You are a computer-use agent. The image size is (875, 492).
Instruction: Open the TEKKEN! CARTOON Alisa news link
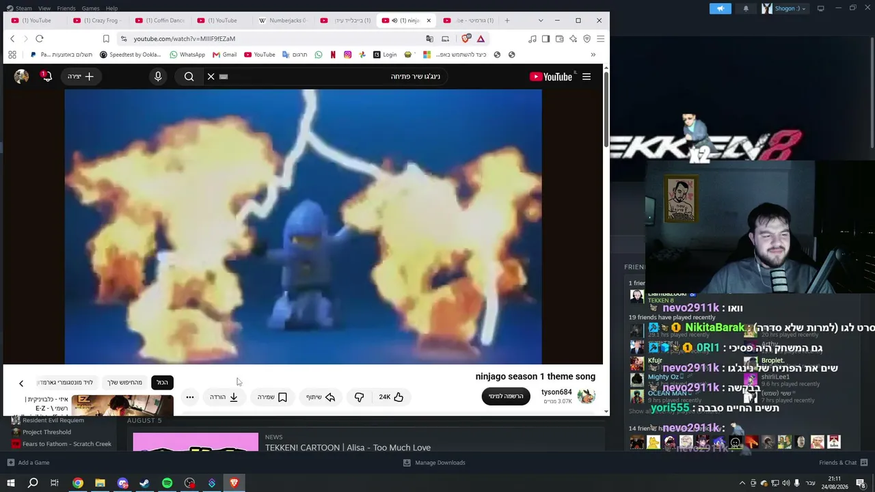tap(348, 448)
